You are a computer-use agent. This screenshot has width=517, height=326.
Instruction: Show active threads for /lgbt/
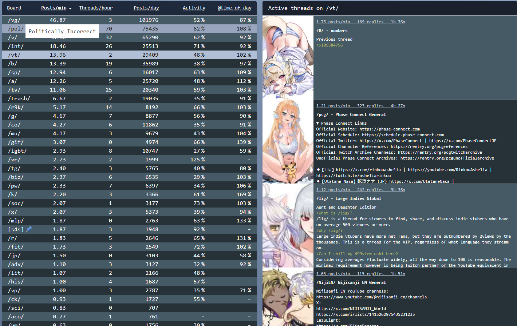click(129, 151)
